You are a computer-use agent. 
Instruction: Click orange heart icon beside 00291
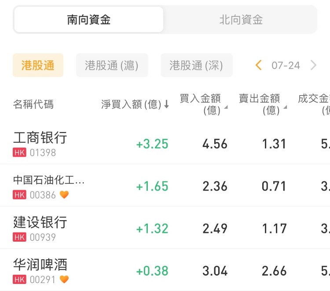(x=64, y=279)
